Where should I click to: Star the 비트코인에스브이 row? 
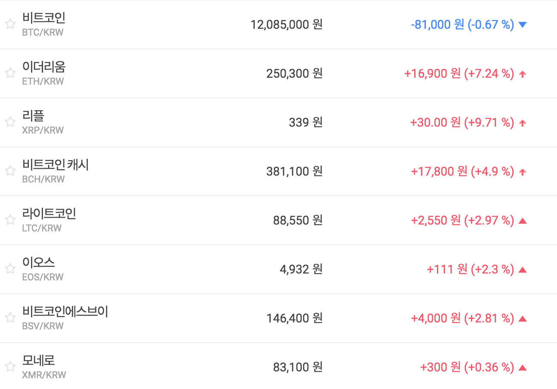pyautogui.click(x=10, y=318)
